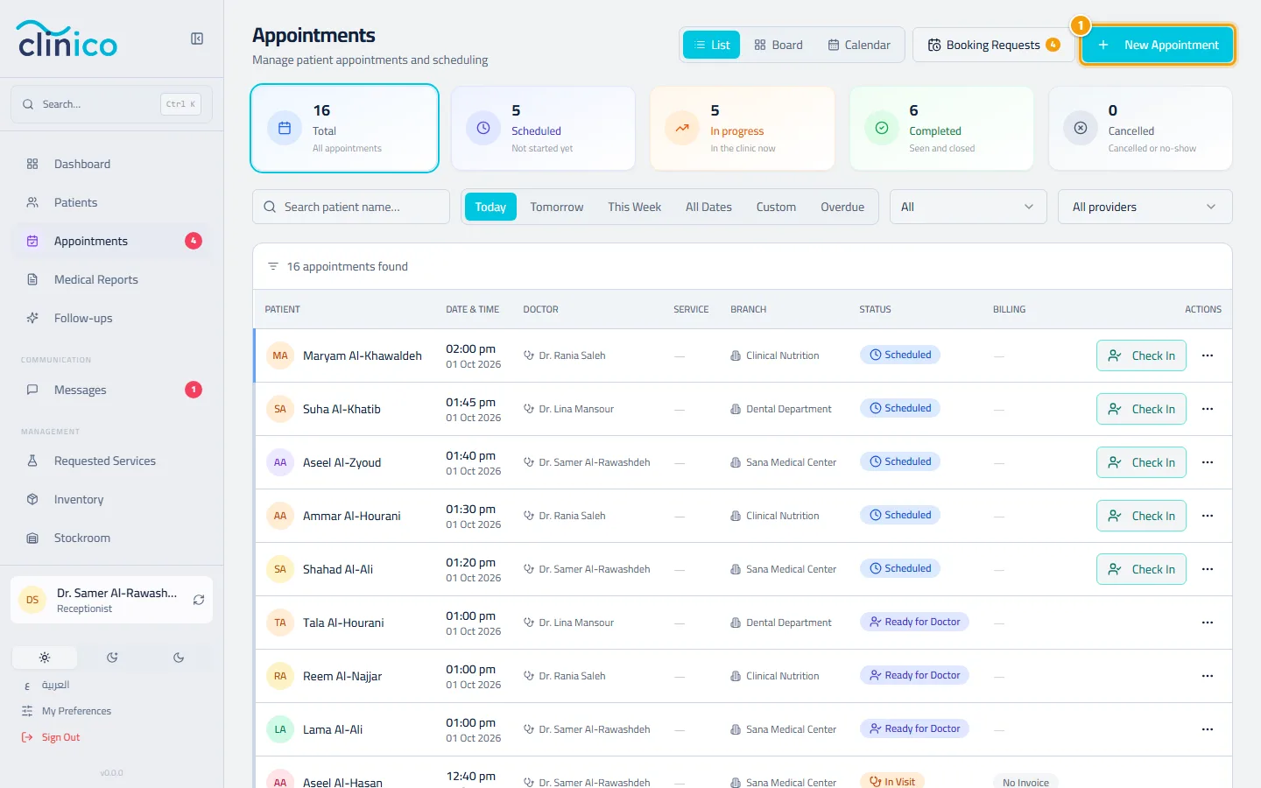This screenshot has width=1261, height=788.
Task: Click the Search patient name field
Action: click(351, 207)
